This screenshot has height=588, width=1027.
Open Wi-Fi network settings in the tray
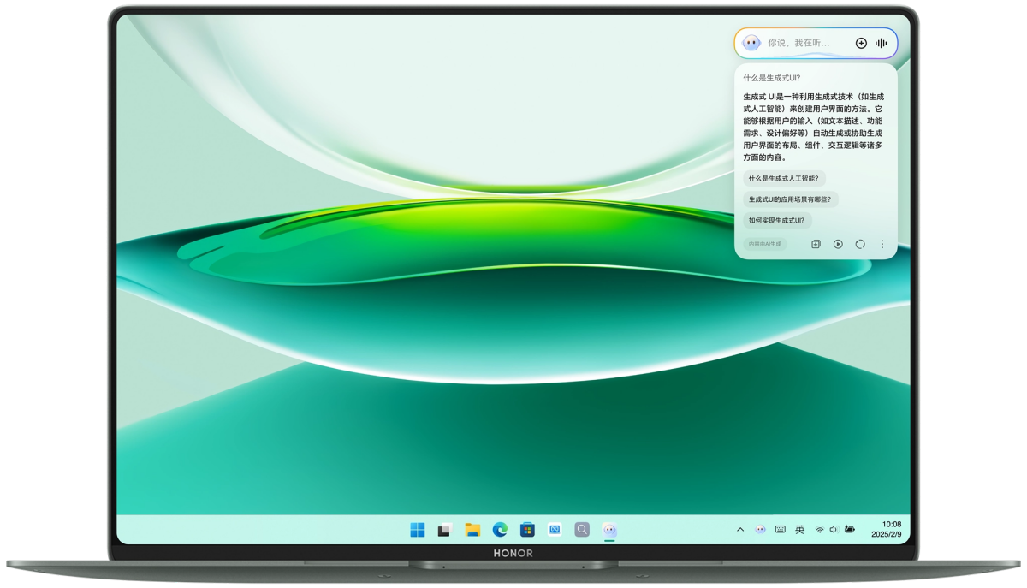[x=820, y=530]
